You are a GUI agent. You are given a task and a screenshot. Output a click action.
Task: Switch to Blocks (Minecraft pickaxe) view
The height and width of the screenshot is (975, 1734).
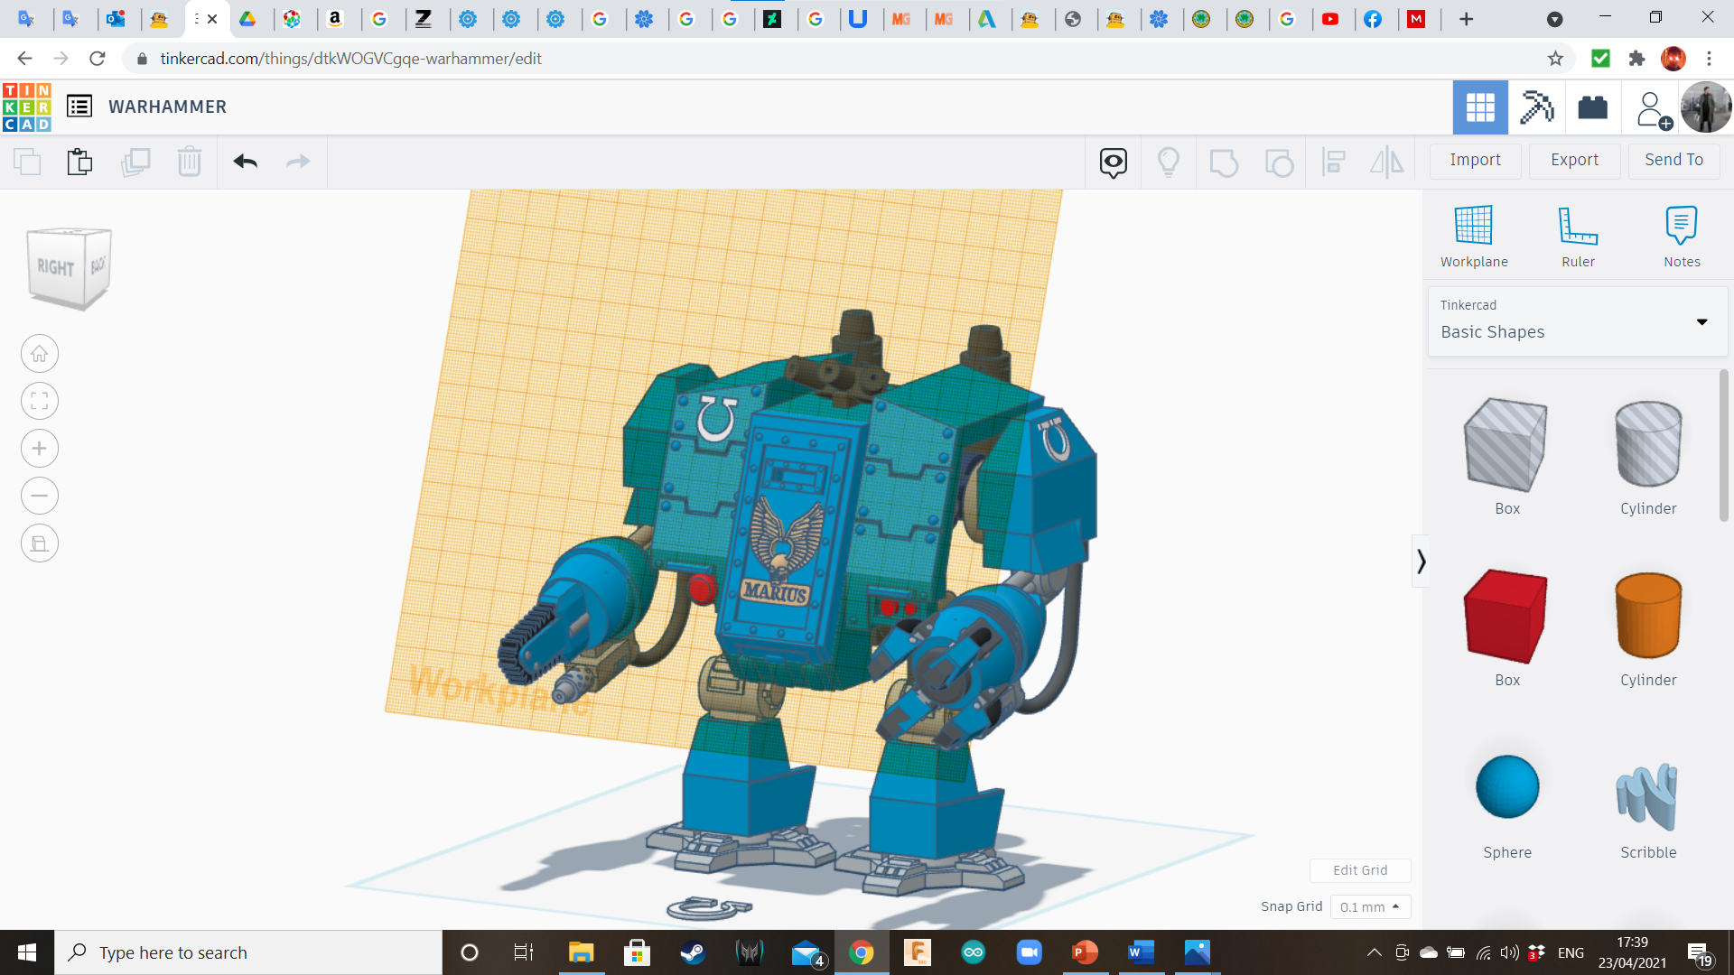1536,107
